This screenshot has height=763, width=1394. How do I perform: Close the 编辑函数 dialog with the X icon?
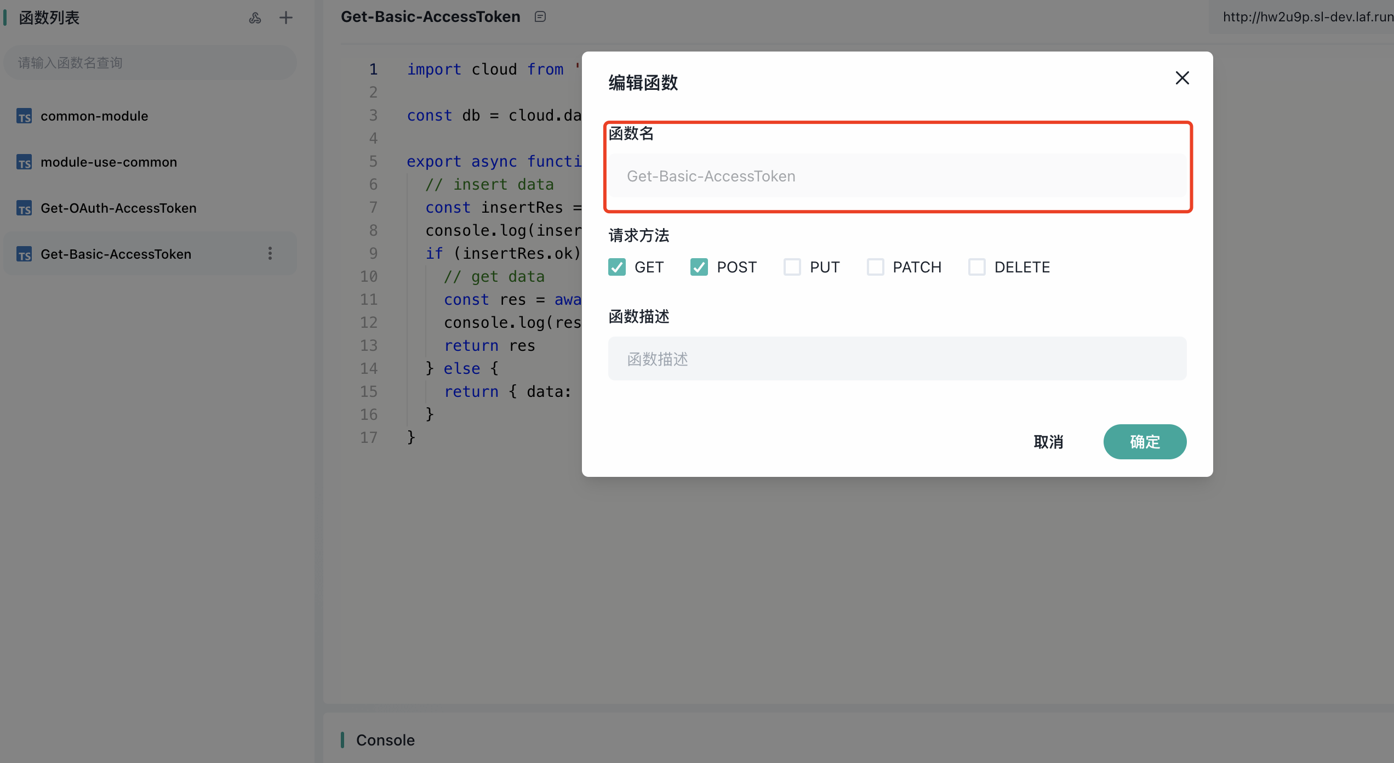coord(1182,78)
